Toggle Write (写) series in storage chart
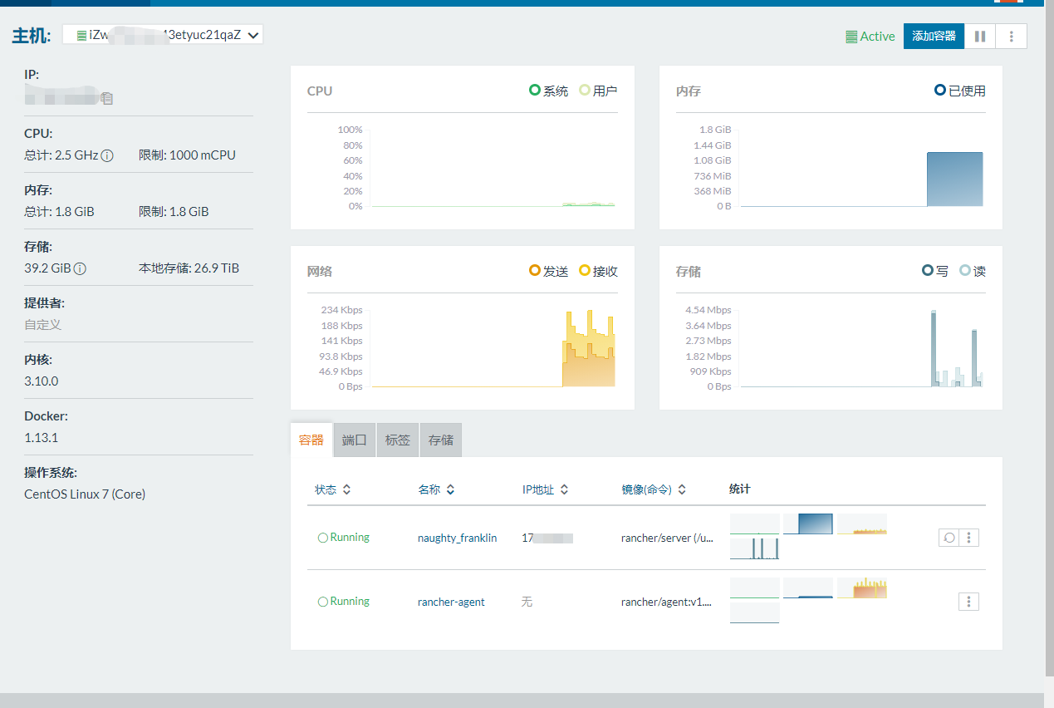The width and height of the screenshot is (1054, 708). [x=935, y=271]
